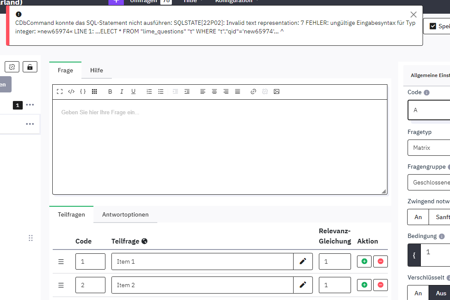The width and height of the screenshot is (450, 300).
Task: Click the Bedingung condition input
Action: 435,255
